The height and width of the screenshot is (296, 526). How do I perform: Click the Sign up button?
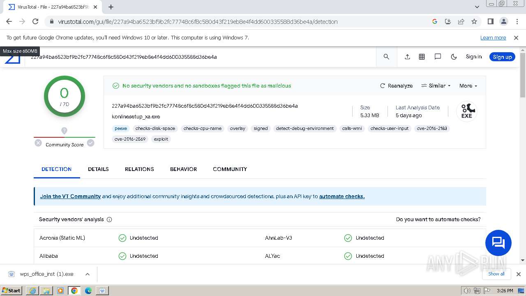502,57
